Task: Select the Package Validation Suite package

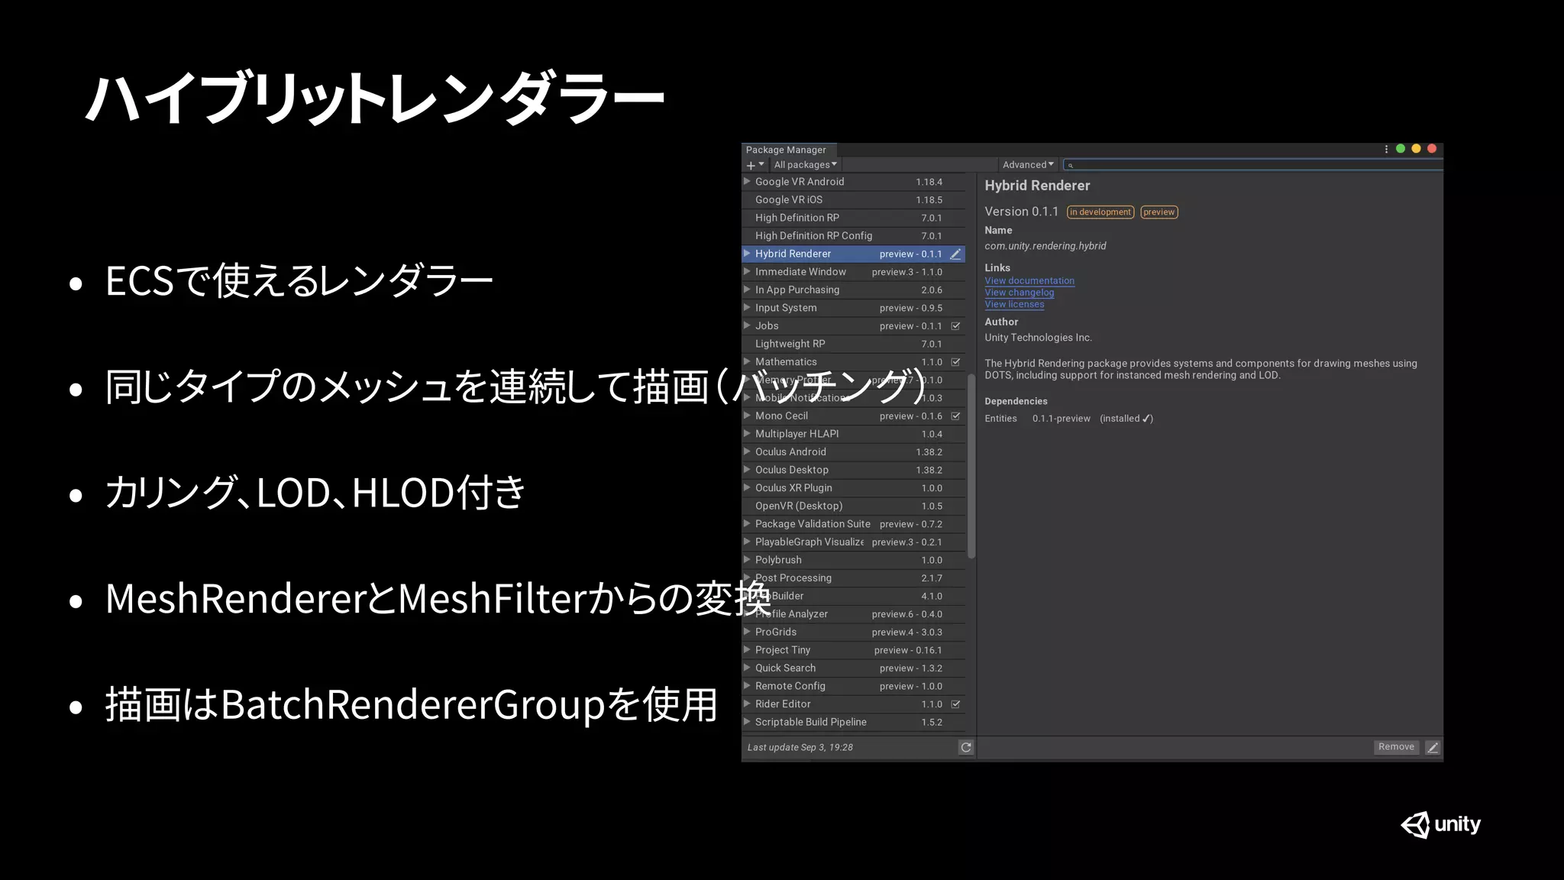Action: [x=854, y=524]
